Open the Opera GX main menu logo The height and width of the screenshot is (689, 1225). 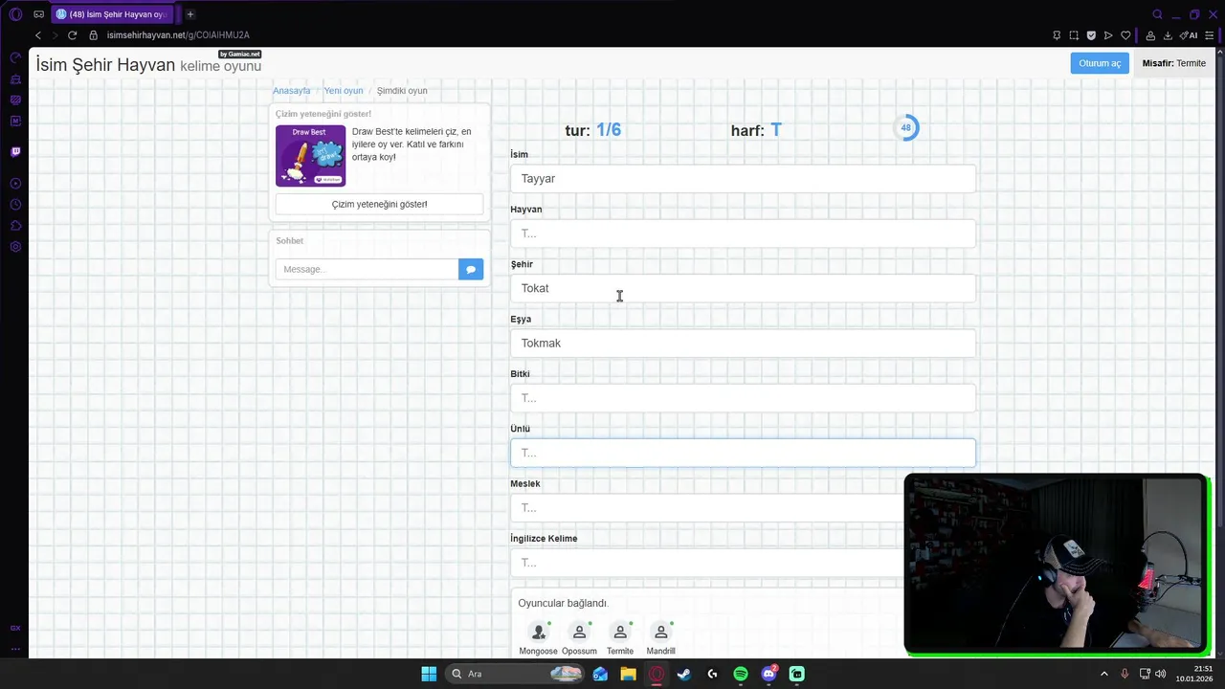point(15,14)
